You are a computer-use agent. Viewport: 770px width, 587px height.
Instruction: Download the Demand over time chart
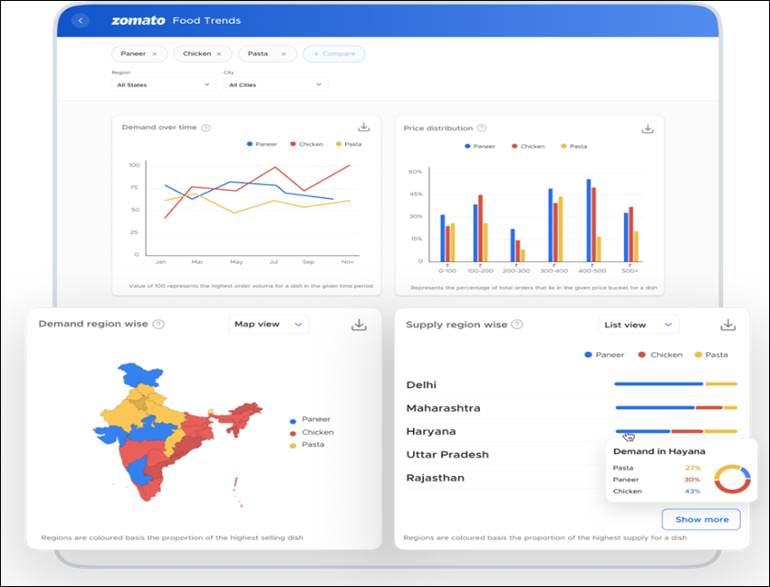click(x=365, y=128)
